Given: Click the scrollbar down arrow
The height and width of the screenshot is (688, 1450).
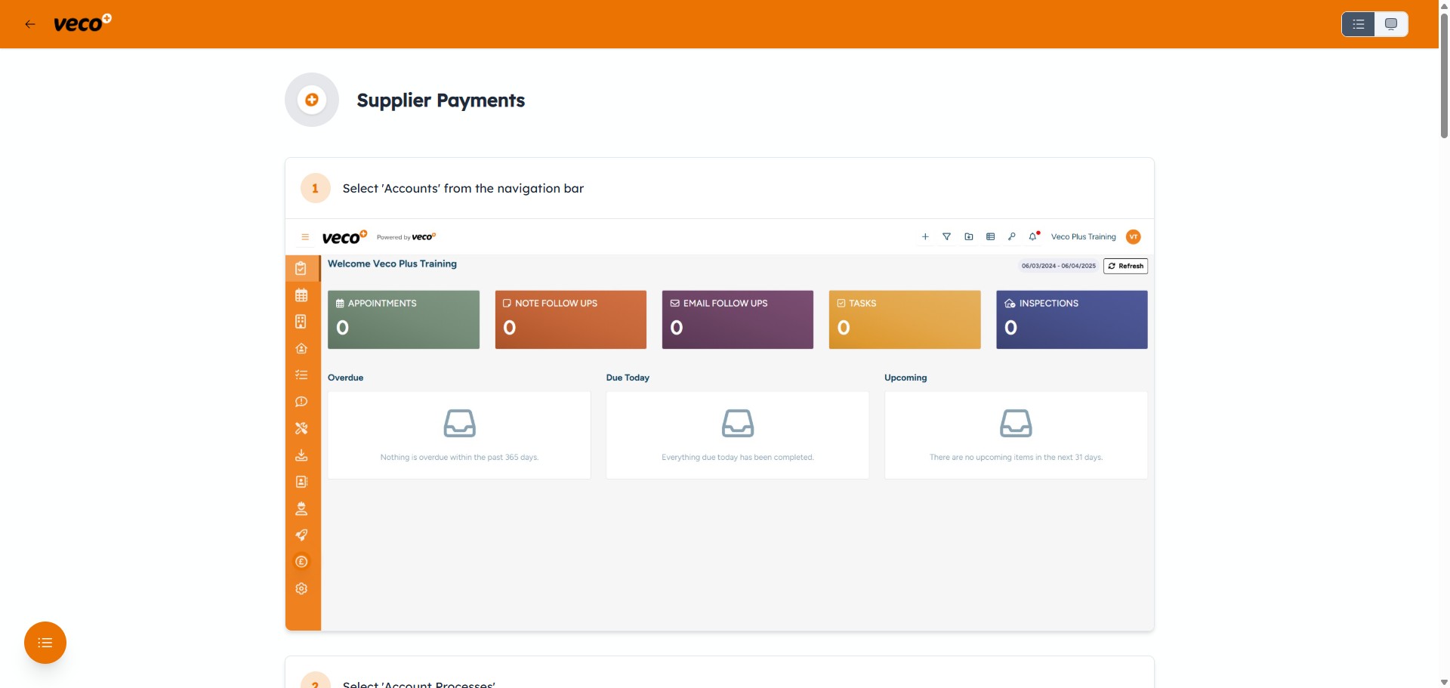Looking at the screenshot, I should pos(1444,683).
